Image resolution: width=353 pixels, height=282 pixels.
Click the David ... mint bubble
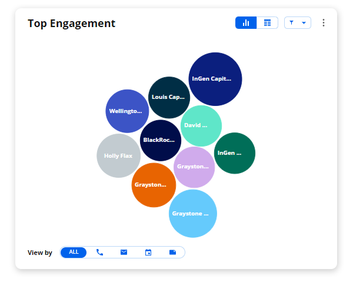[x=201, y=125]
